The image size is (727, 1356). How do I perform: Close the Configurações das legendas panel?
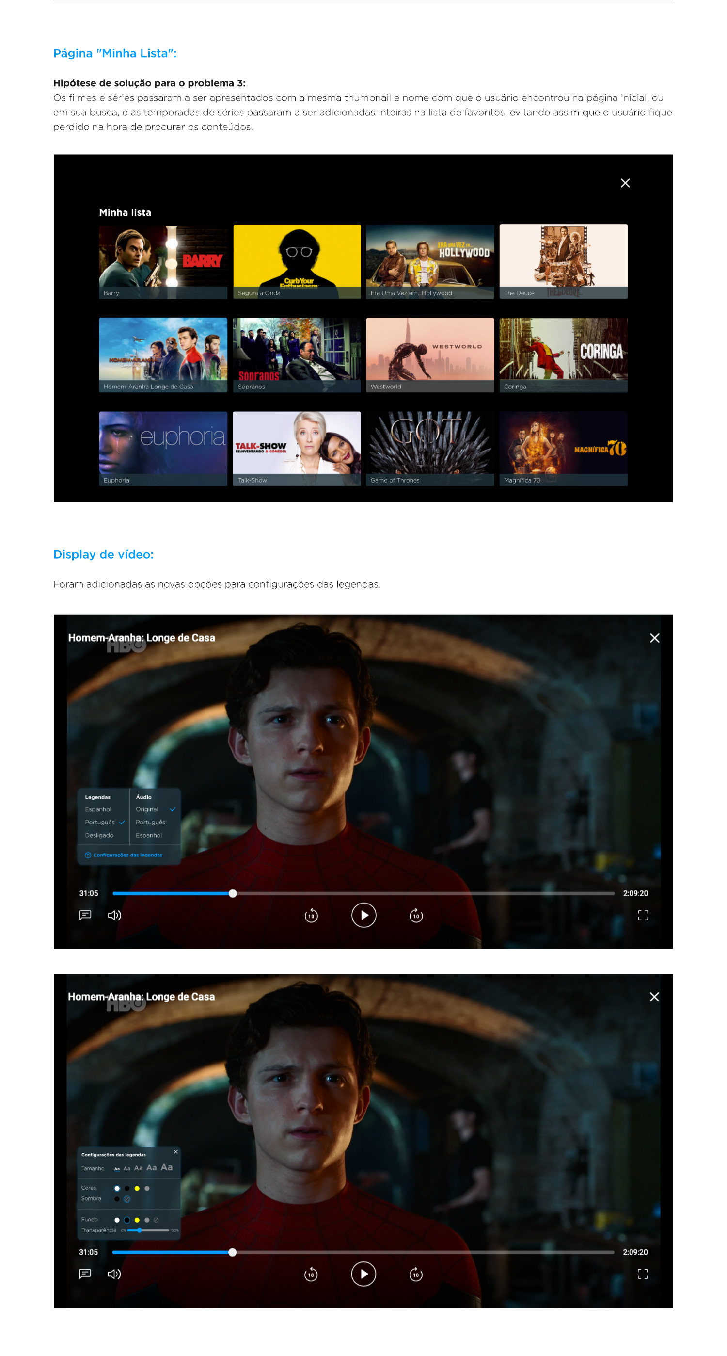tap(176, 1152)
